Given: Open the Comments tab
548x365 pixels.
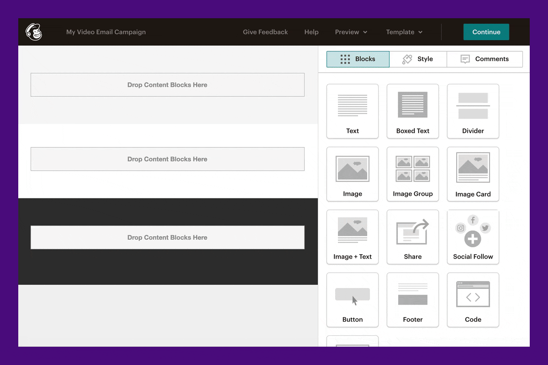Looking at the screenshot, I should click(485, 59).
